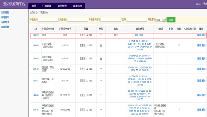Focus the 型号 input field
This screenshot has width=207, height=117.
(136, 20)
